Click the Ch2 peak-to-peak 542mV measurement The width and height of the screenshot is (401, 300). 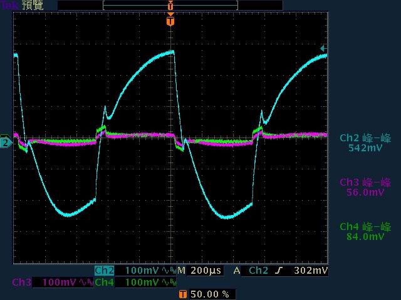365,143
